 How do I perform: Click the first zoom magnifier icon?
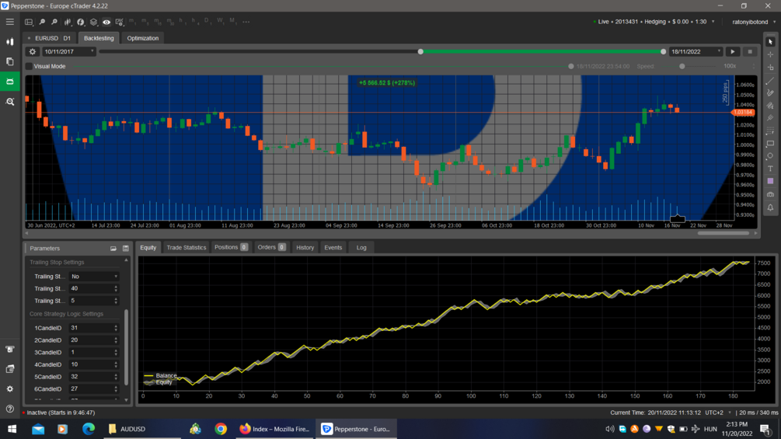(42, 22)
